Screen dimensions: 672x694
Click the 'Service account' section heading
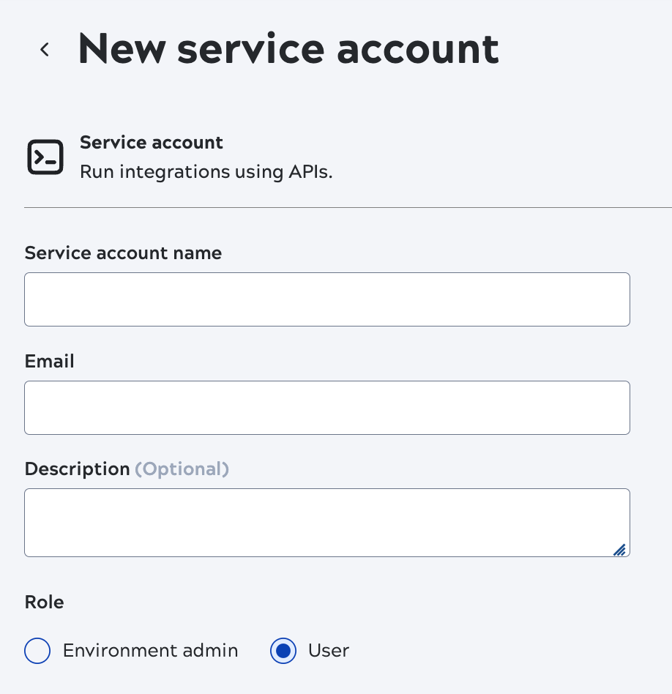point(152,143)
